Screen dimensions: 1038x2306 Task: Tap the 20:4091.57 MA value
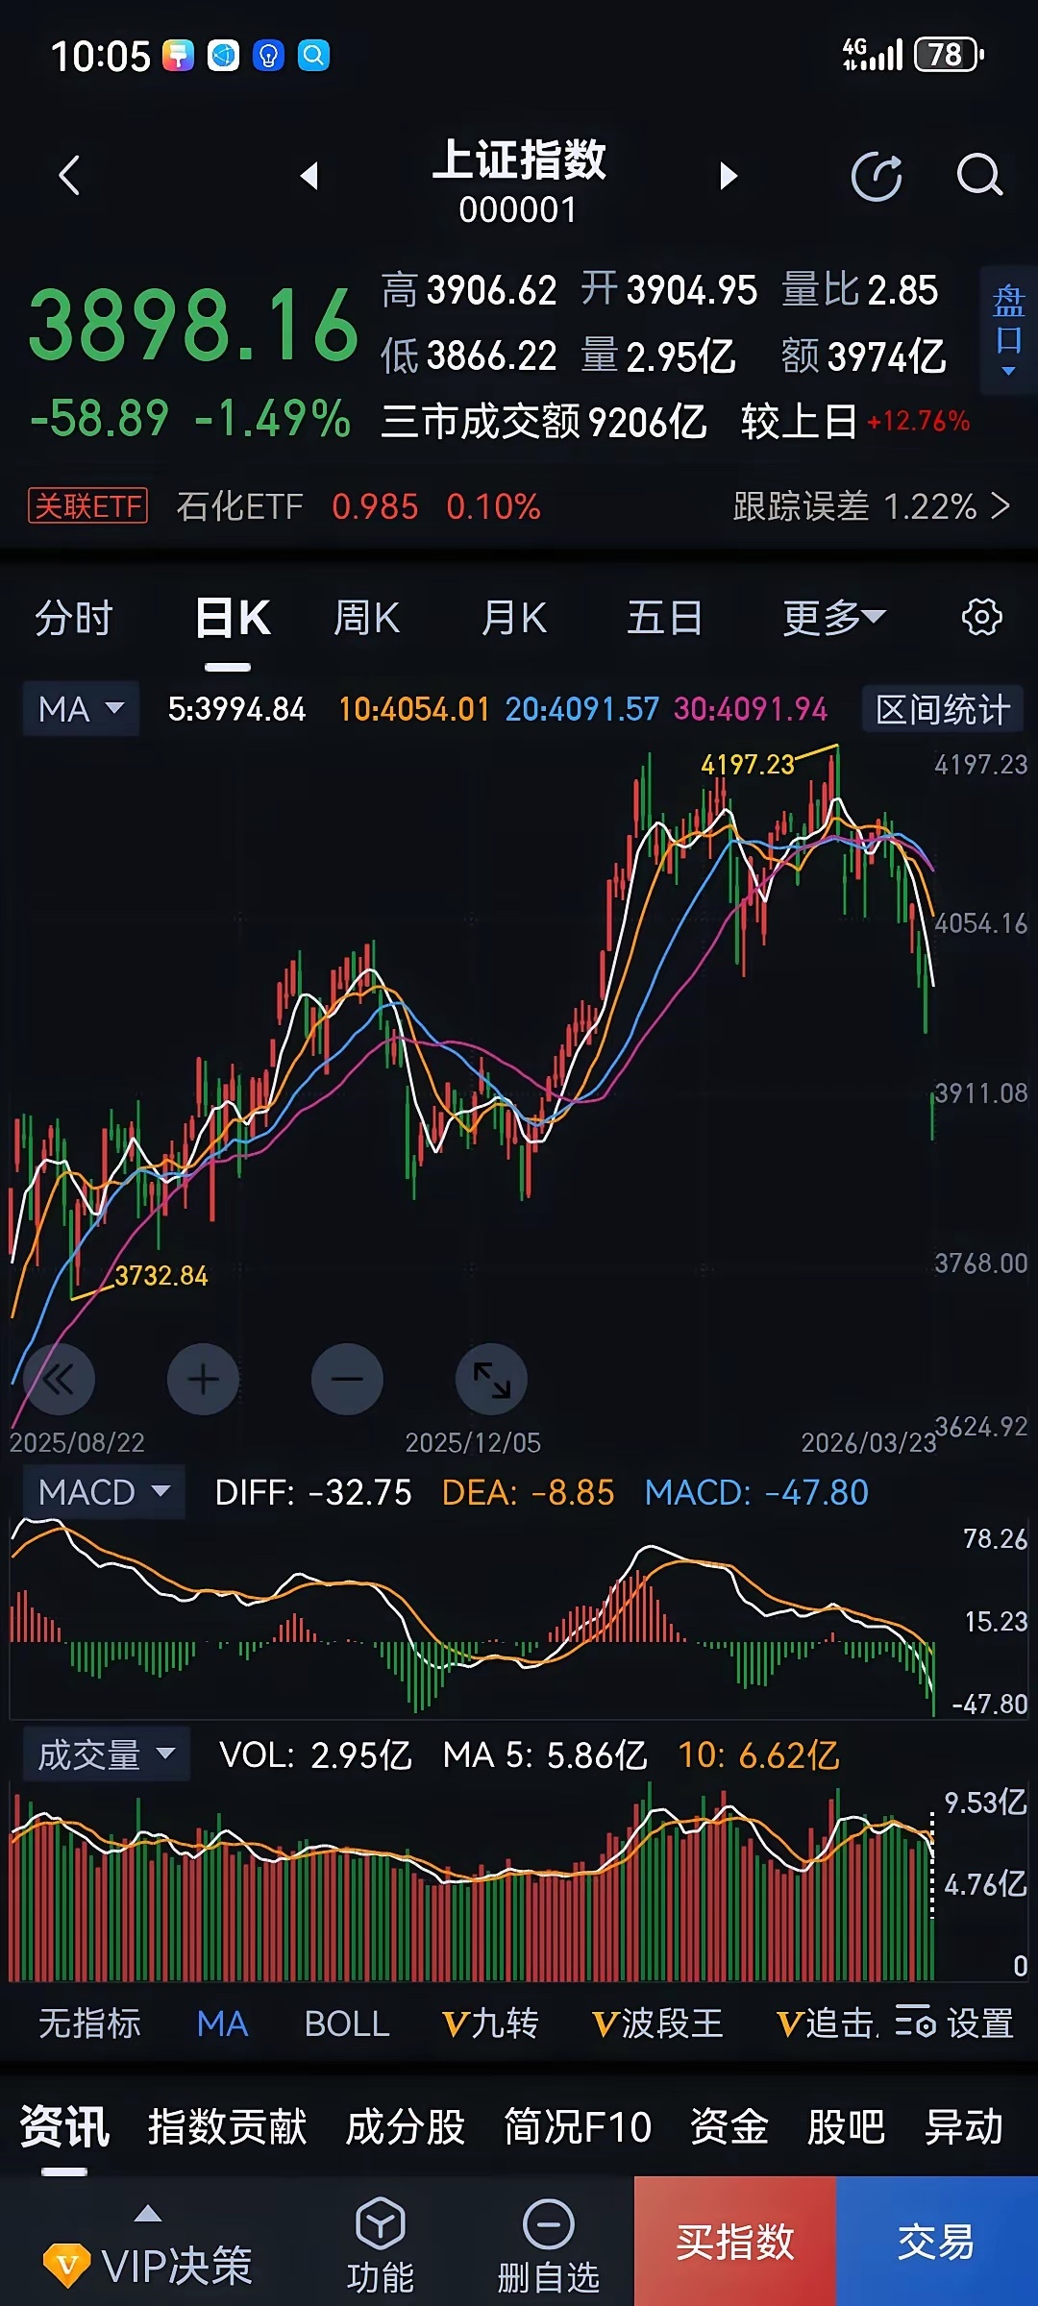pos(582,709)
